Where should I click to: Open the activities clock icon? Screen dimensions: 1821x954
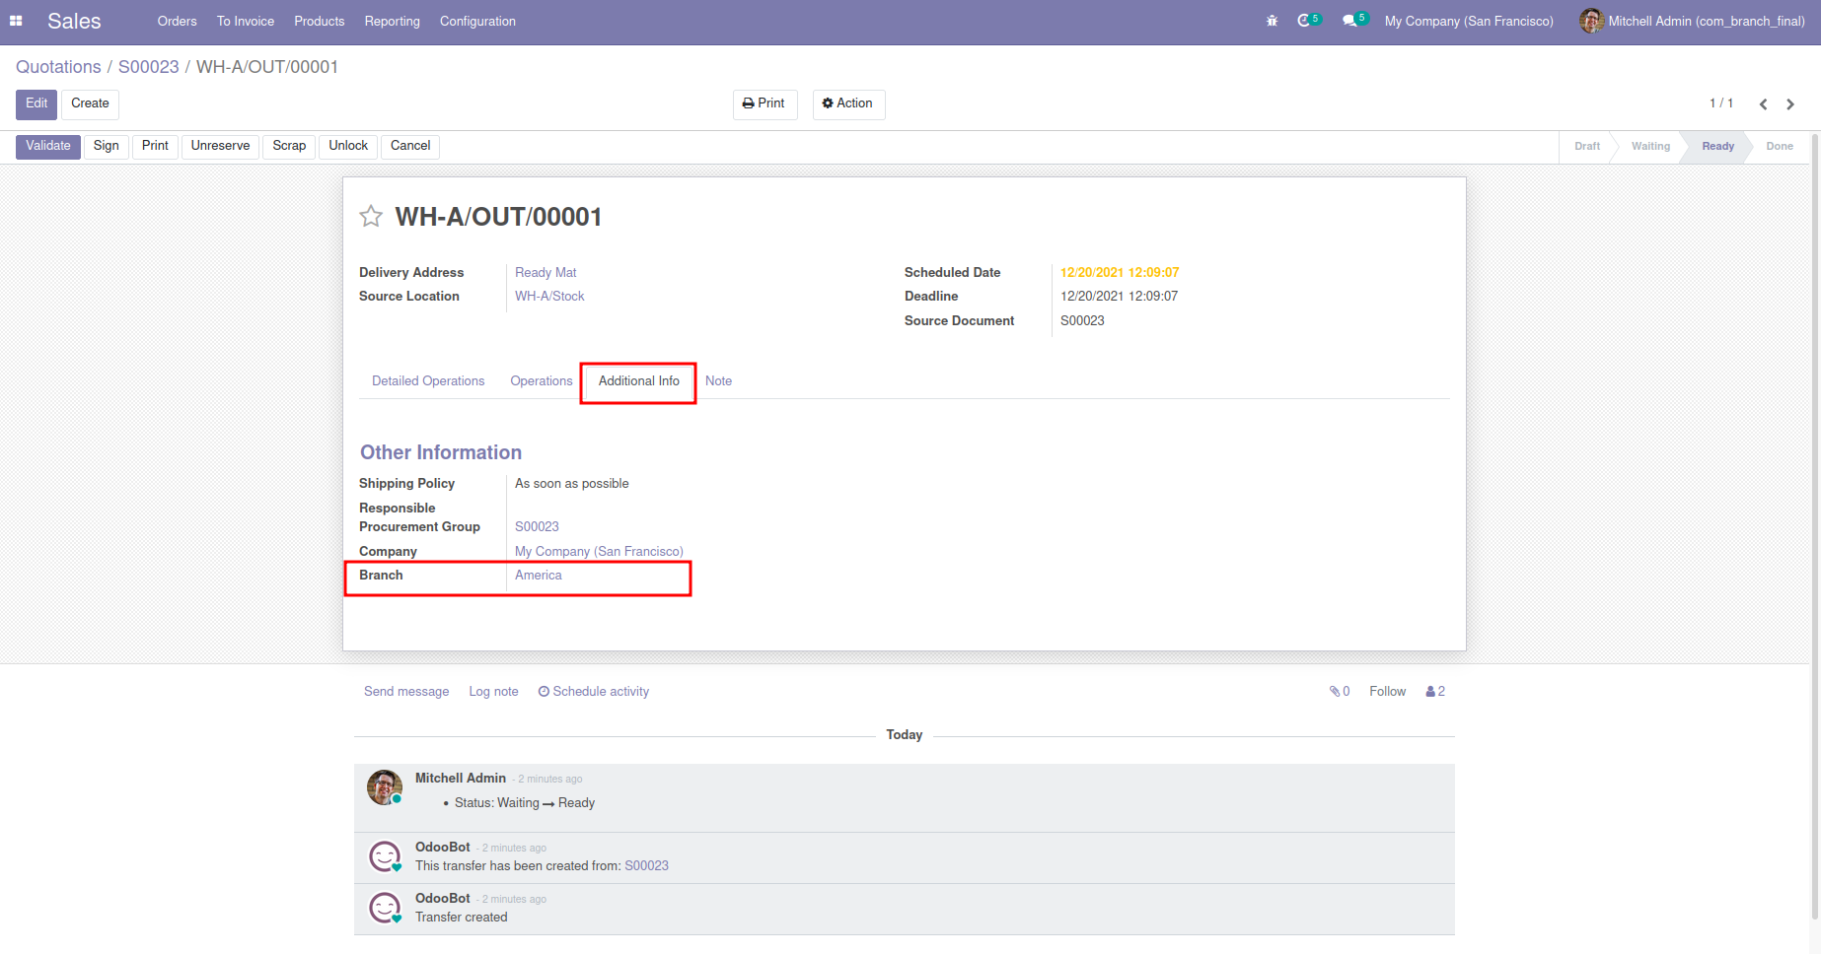(1305, 21)
